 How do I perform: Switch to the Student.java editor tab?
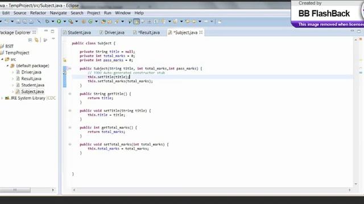pos(77,33)
